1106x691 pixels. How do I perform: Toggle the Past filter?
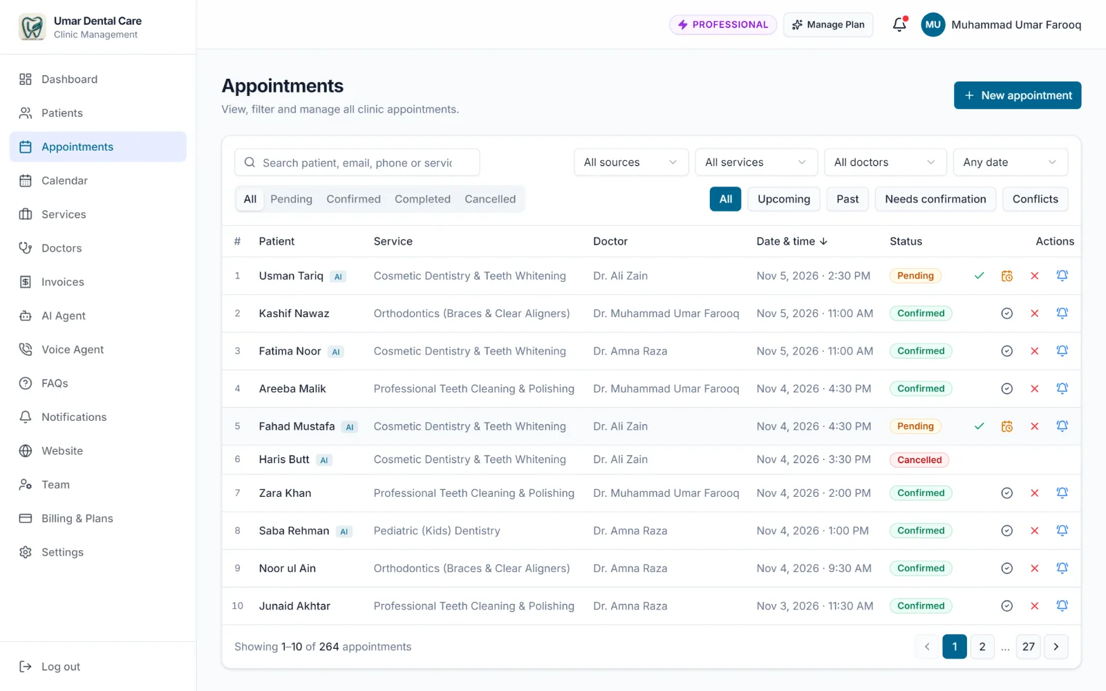tap(847, 199)
